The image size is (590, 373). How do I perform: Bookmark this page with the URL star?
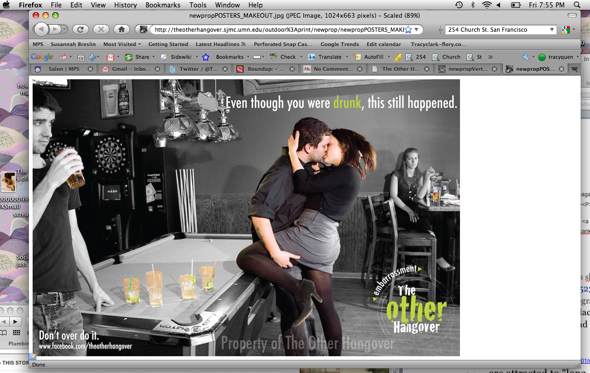click(408, 29)
